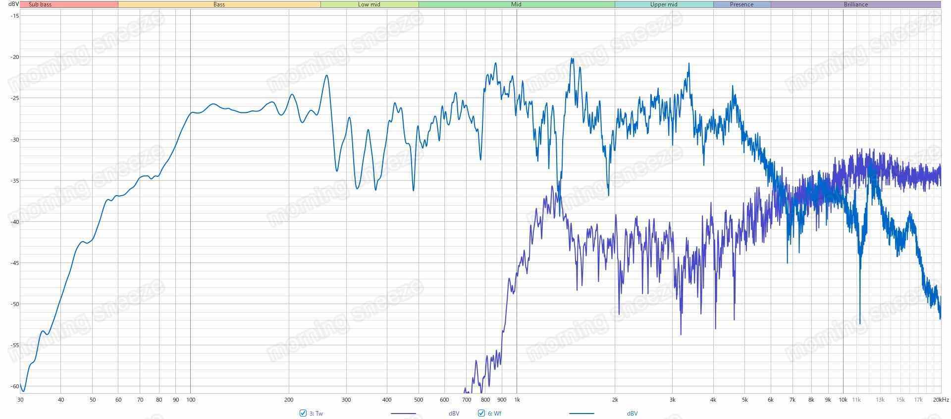Uncheck the 3: Tw trace checkbox
The width and height of the screenshot is (951, 419).
tap(303, 413)
